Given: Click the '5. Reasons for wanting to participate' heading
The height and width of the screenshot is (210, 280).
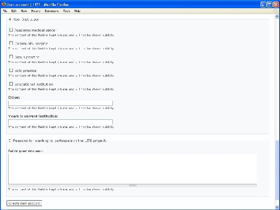Looking at the screenshot, I should tap(58, 141).
